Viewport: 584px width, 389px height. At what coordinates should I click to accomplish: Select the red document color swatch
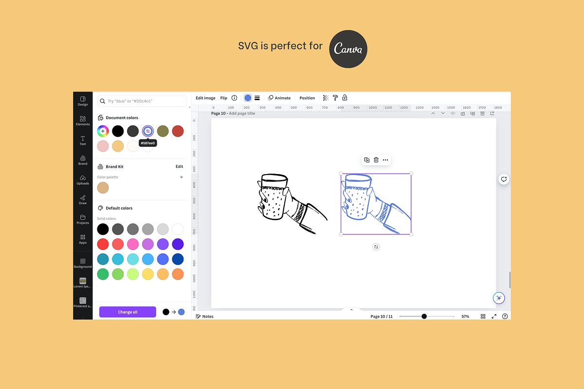pos(178,131)
